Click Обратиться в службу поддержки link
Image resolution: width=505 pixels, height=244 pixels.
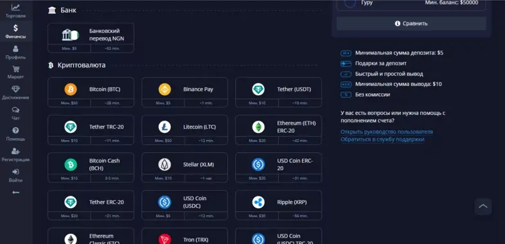[x=382, y=139]
